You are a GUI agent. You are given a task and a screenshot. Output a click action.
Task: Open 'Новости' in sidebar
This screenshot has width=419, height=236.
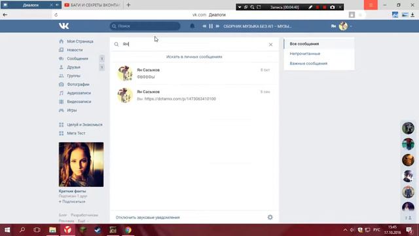click(x=75, y=50)
